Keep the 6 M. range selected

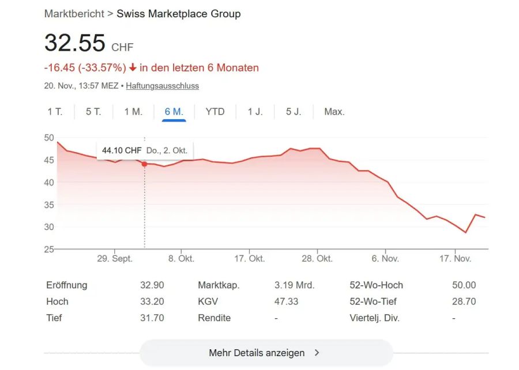pyautogui.click(x=174, y=112)
